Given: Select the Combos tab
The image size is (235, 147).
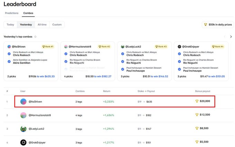Looking at the screenshot, I should pyautogui.click(x=28, y=13).
